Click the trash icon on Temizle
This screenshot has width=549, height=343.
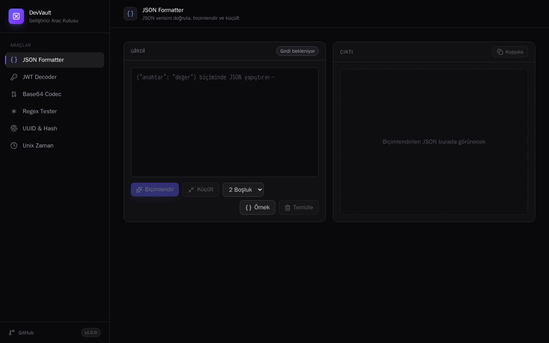point(287,208)
